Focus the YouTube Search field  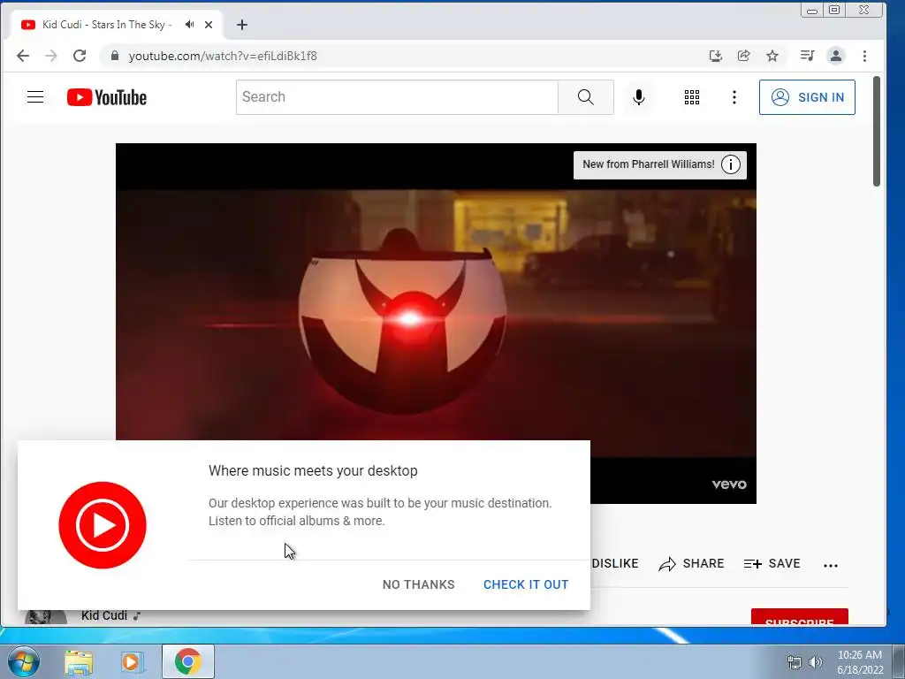pyautogui.click(x=397, y=97)
